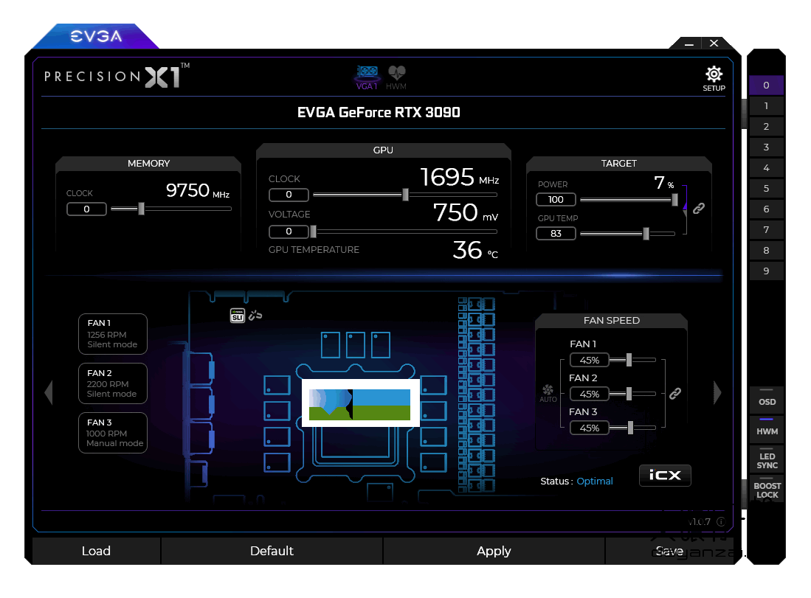The image size is (811, 598).
Task: Click the EVGA logo tab
Action: [x=96, y=36]
